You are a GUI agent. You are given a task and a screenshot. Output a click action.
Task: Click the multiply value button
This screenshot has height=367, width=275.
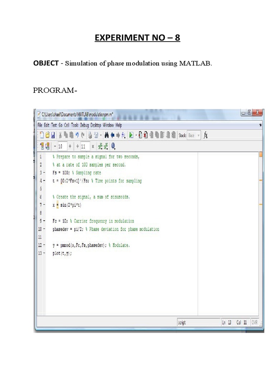coord(93,147)
